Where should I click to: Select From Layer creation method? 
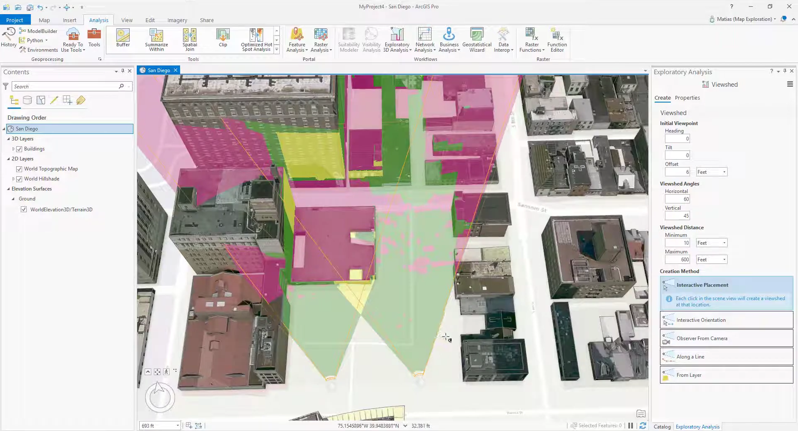coord(726,375)
